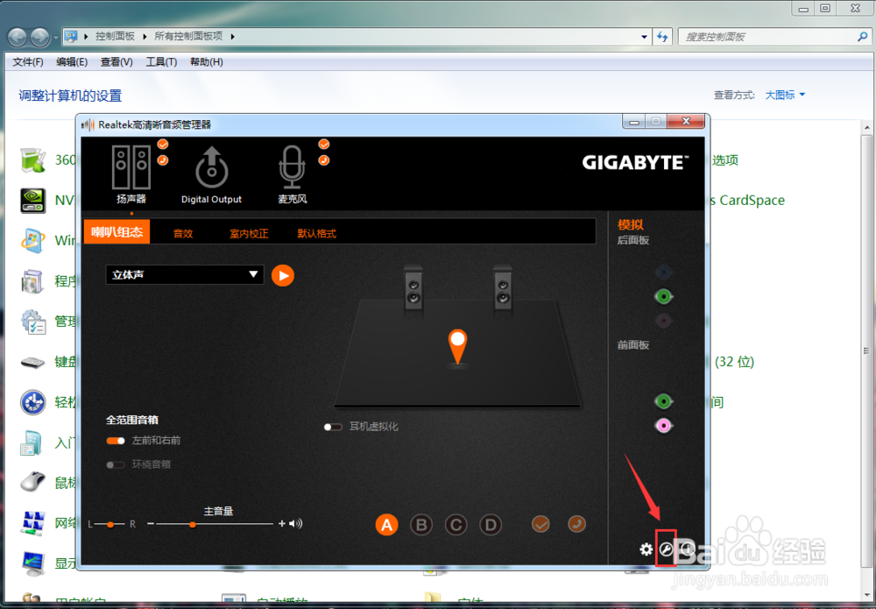This screenshot has width=876, height=609.
Task: Open the 编辑(E) menu
Action: 72,62
